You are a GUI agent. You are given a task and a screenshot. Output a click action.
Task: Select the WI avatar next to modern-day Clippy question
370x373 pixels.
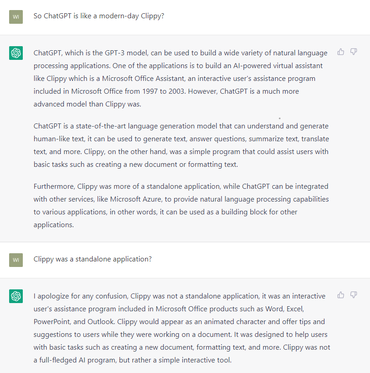click(16, 17)
